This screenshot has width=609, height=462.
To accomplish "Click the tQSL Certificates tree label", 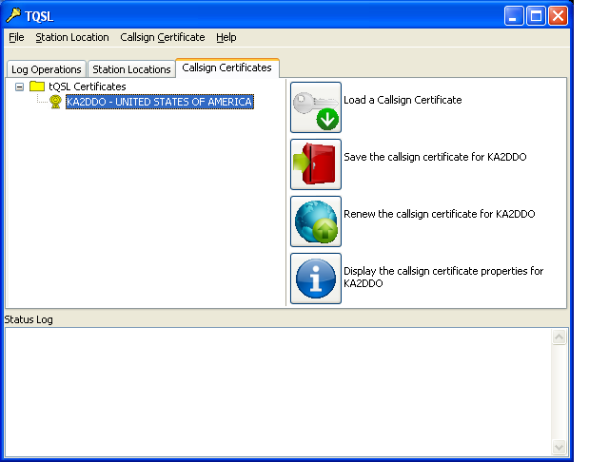I will (x=87, y=87).
